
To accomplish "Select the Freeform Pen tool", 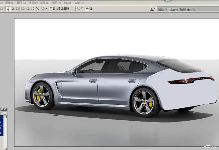I will pyautogui.click(x=13, y=9).
